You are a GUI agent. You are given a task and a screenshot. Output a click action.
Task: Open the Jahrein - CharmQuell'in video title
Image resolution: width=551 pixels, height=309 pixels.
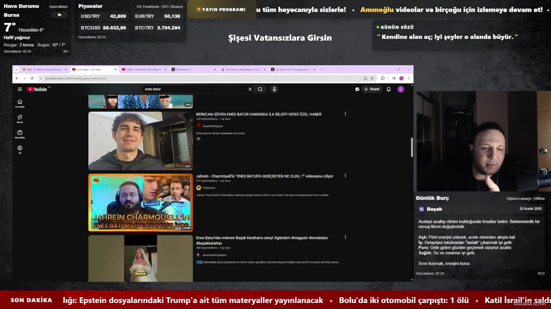pos(265,176)
